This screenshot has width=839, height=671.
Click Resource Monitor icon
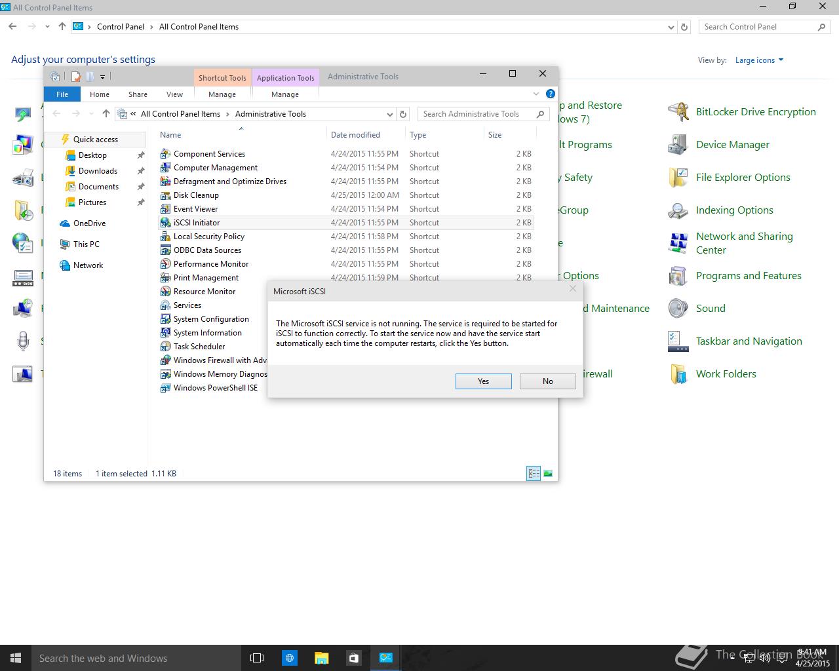(x=165, y=292)
